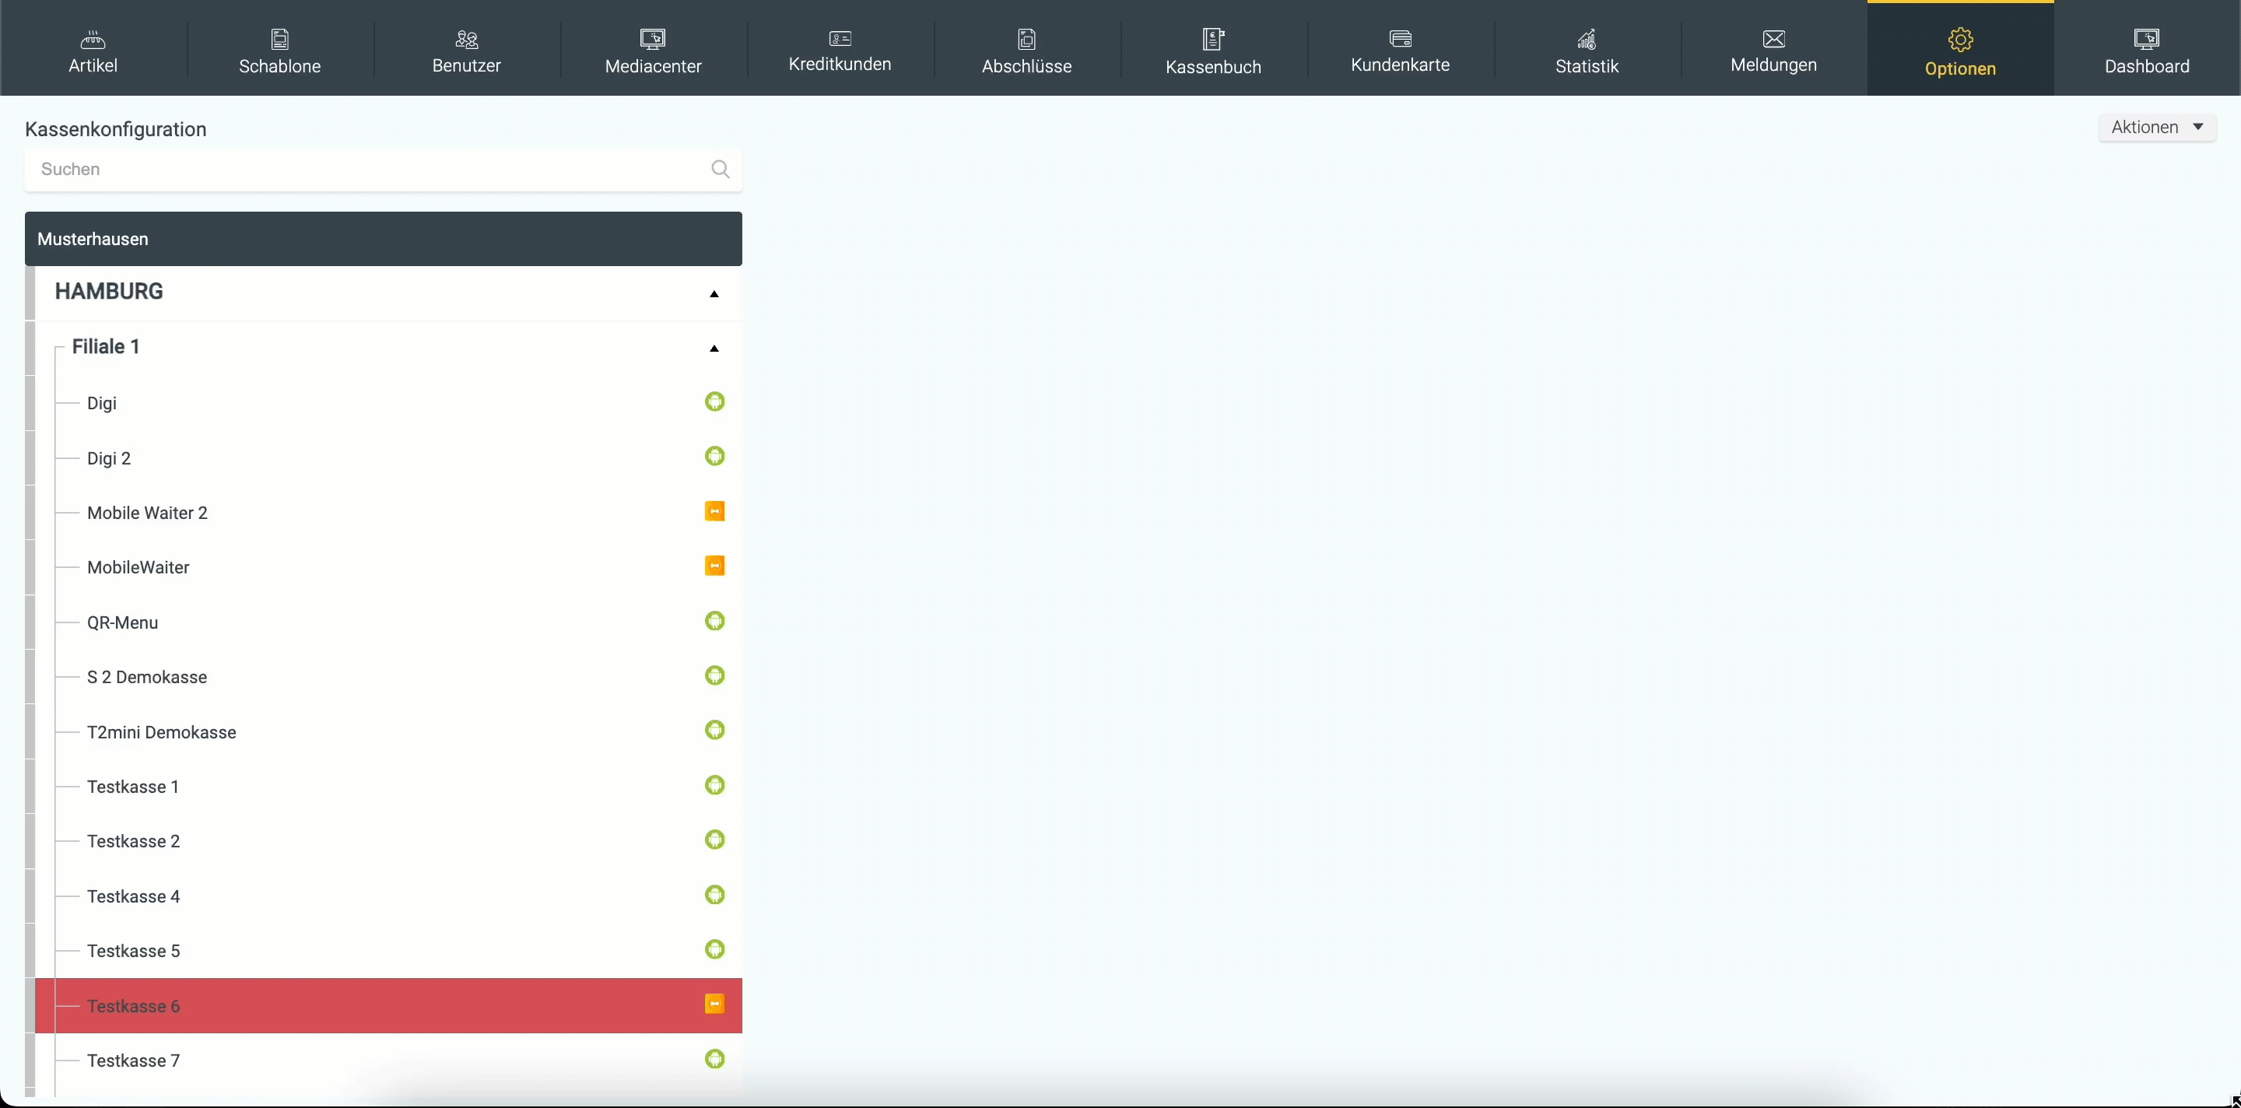The image size is (2241, 1108).
Task: Click the Android icon next to QR-Menu
Action: 714,621
